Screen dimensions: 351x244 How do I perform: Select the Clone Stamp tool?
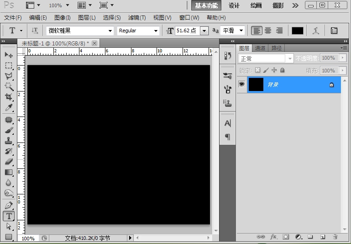[x=9, y=141]
